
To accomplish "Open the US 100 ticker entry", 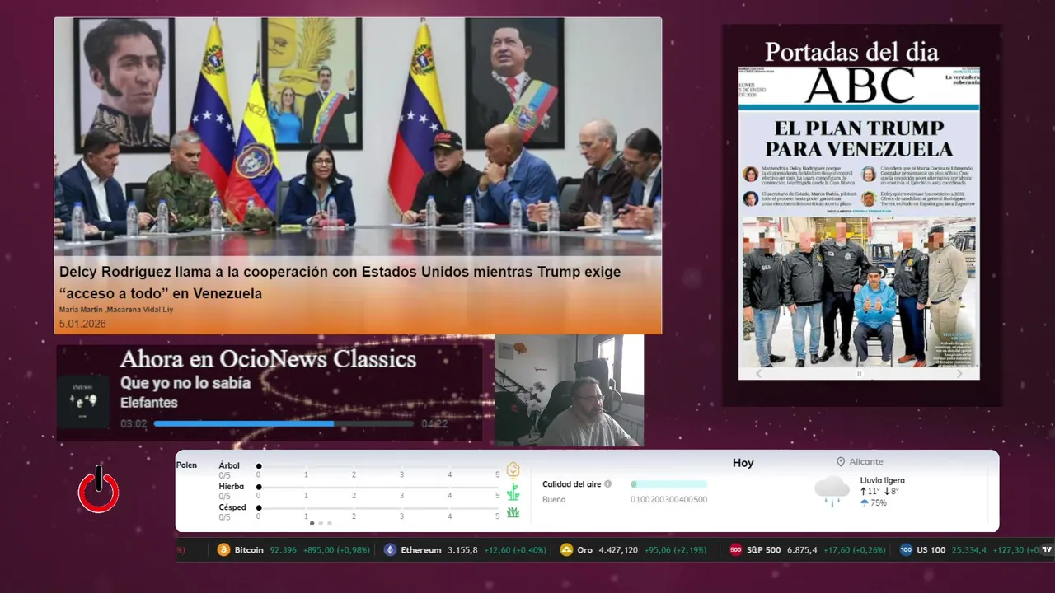I will [x=969, y=549].
